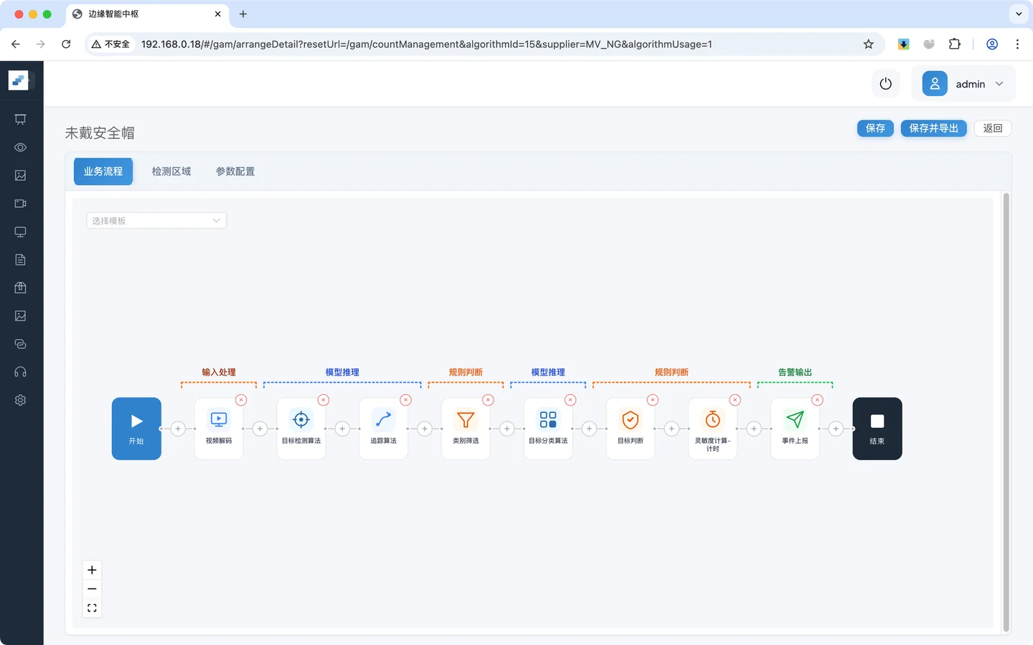
Task: Click the 结束 end node
Action: (877, 429)
